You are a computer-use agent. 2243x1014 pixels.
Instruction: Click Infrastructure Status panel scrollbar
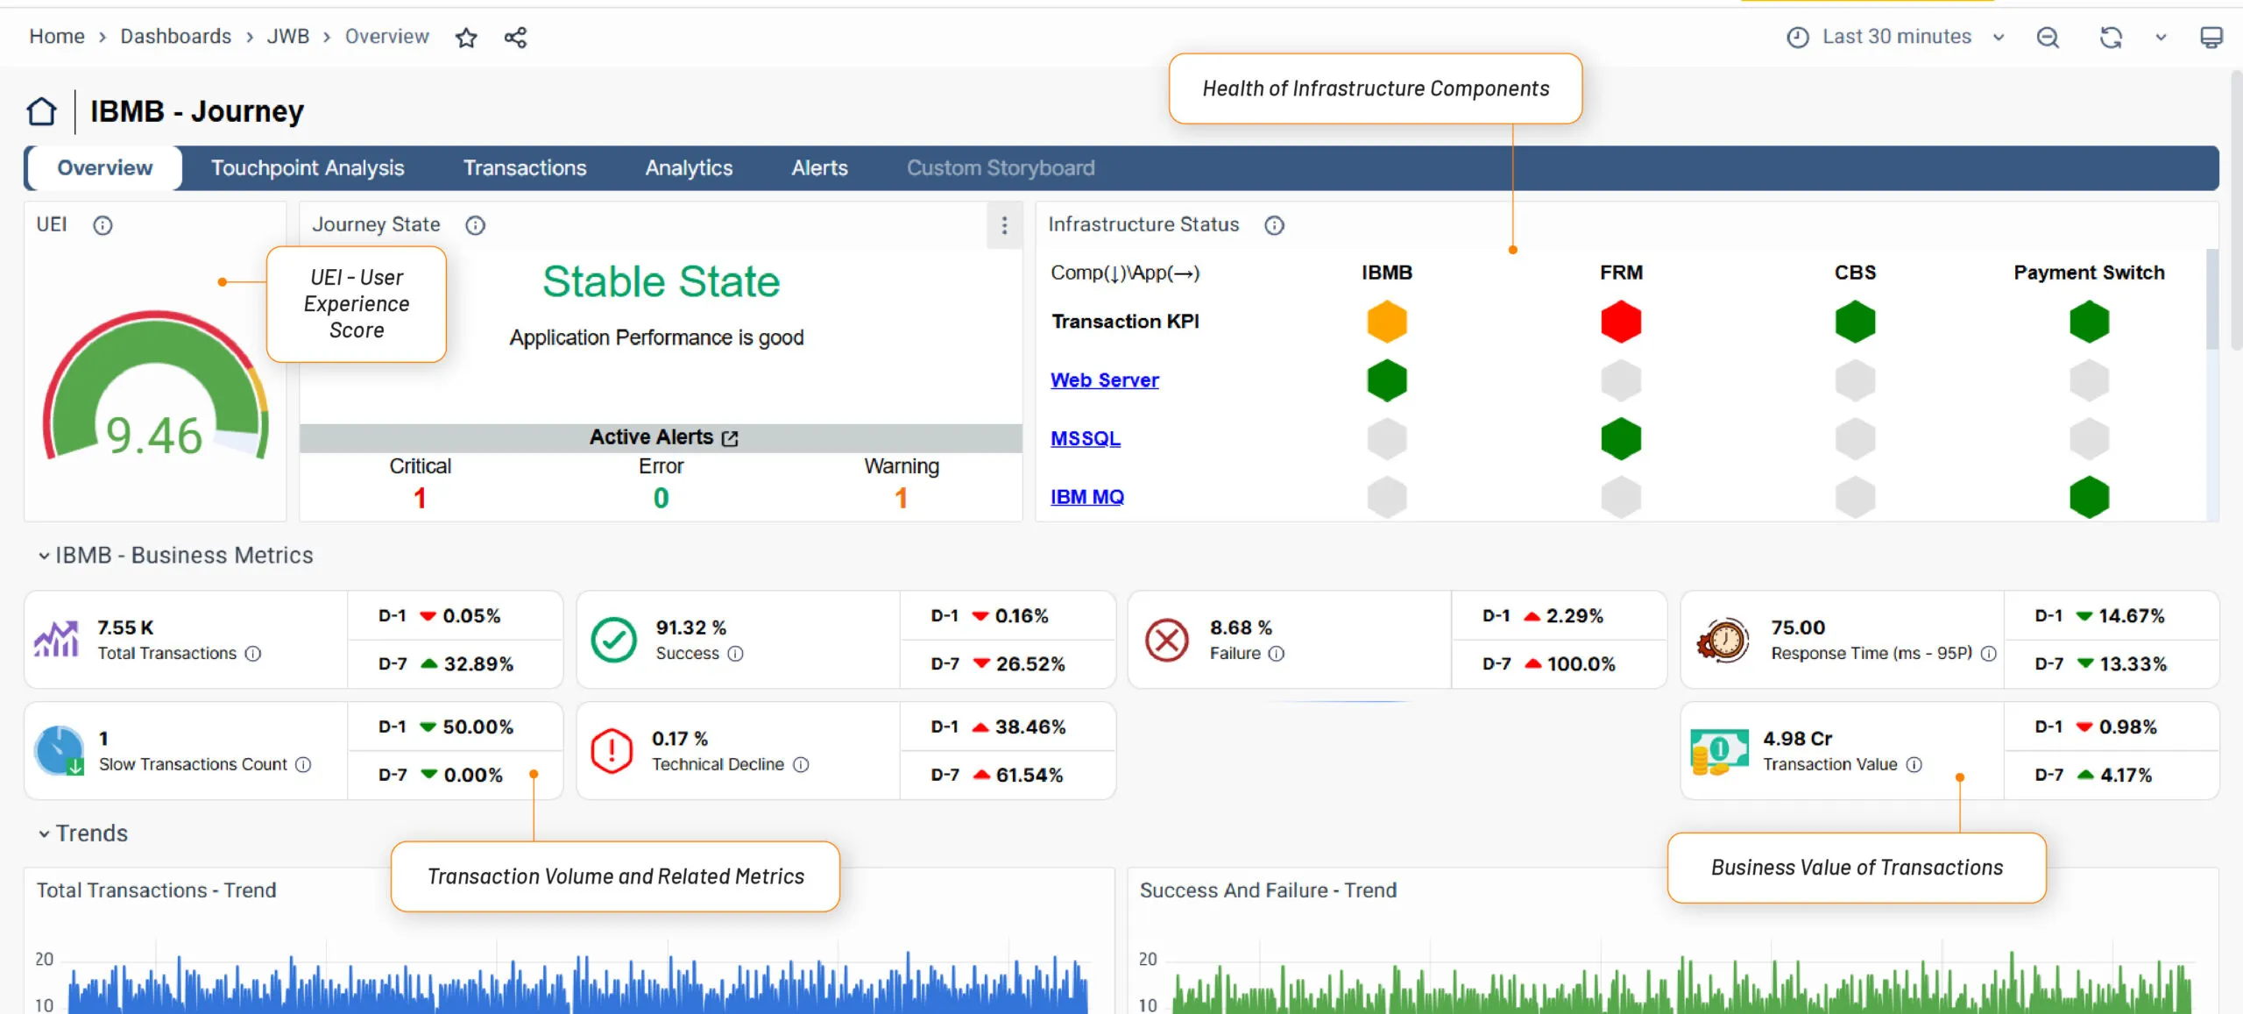click(2211, 298)
